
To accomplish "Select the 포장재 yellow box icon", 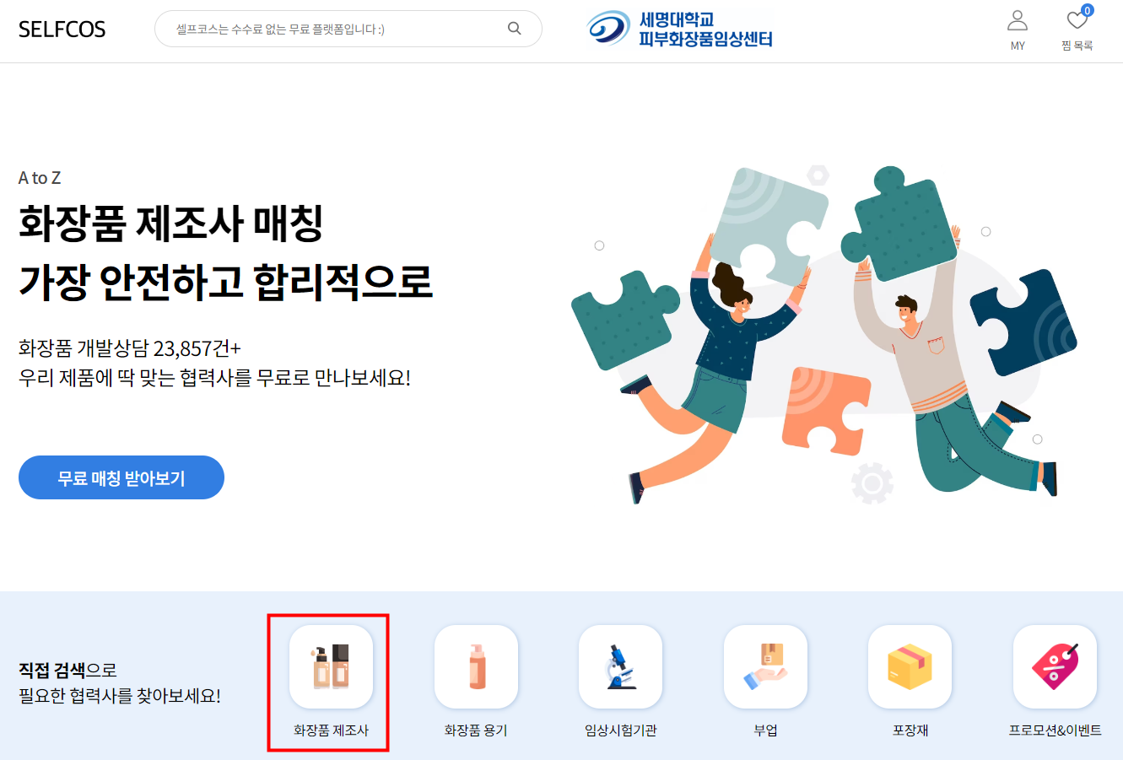I will click(x=910, y=666).
